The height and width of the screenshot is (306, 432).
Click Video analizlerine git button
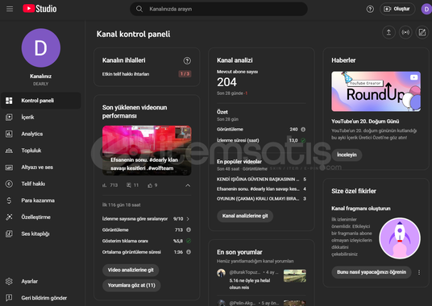131,270
